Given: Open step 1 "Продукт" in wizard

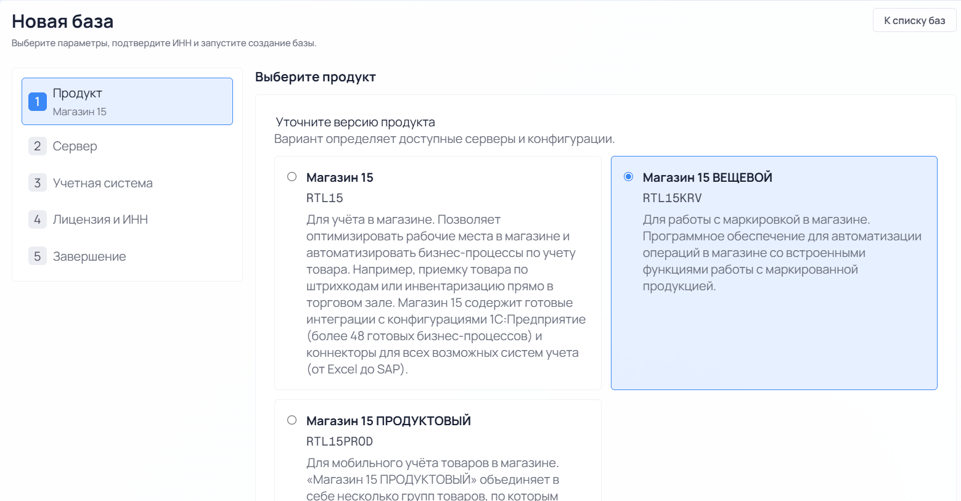Looking at the screenshot, I should point(127,101).
